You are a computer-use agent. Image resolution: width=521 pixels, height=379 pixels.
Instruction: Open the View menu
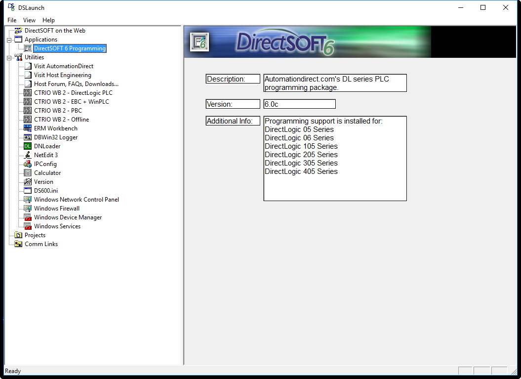coord(29,20)
